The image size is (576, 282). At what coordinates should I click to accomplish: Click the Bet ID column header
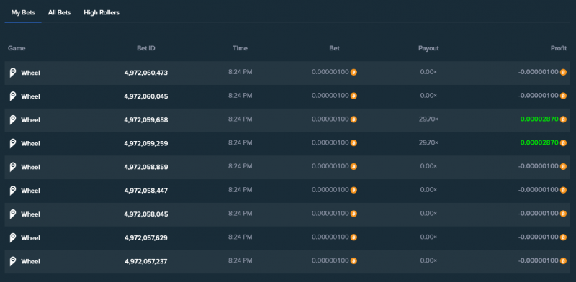click(146, 48)
